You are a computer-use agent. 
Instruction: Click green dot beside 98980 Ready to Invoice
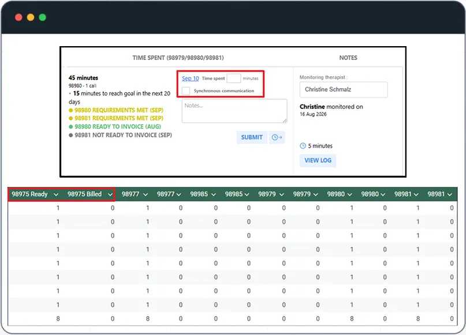tap(70, 127)
